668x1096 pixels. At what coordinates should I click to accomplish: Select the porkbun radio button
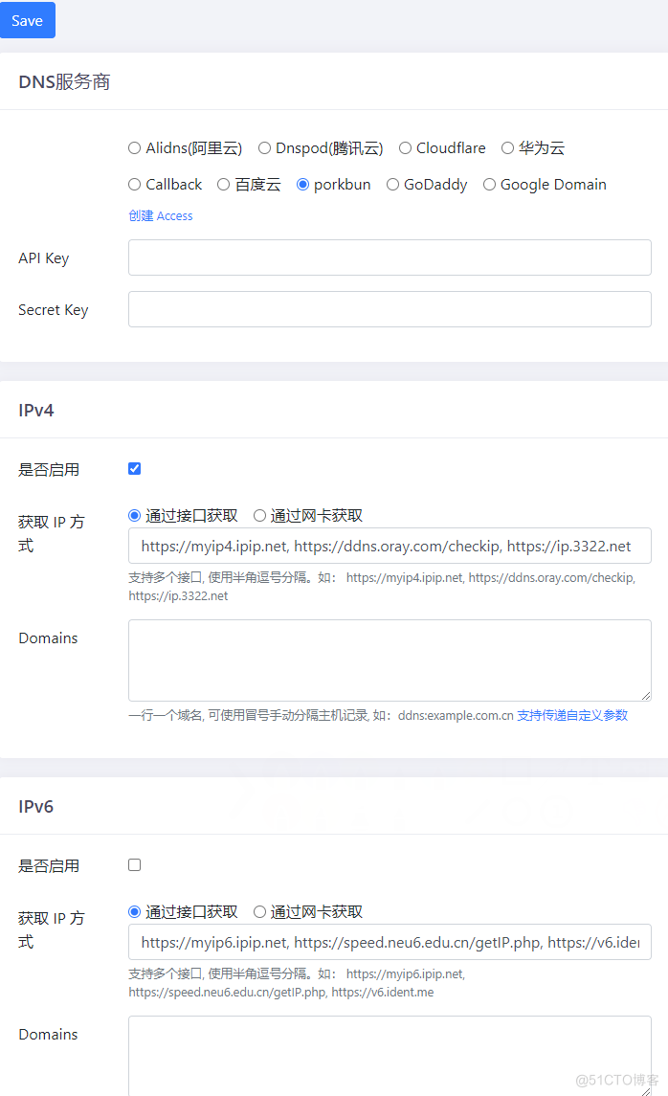point(303,185)
